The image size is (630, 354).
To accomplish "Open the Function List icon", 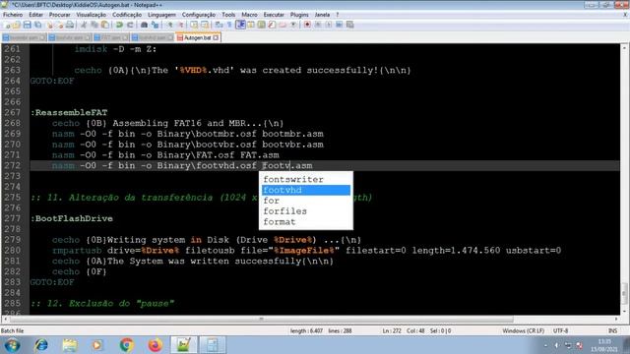I will 272,25.
